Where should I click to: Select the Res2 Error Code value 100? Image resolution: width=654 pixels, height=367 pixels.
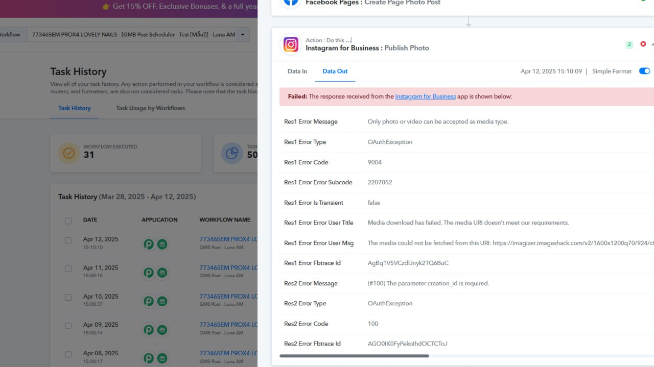(373, 324)
